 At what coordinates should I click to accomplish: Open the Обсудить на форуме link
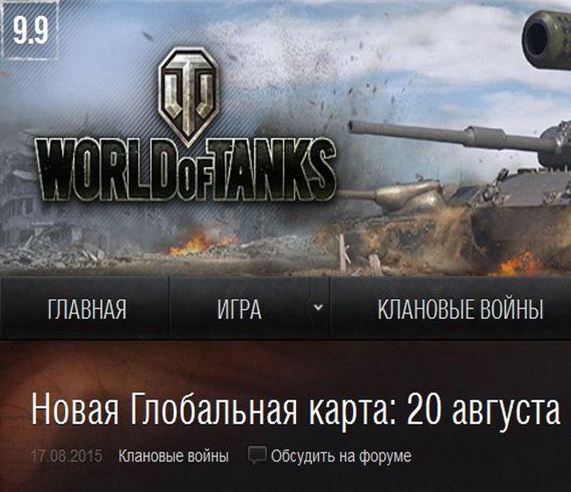tap(341, 456)
